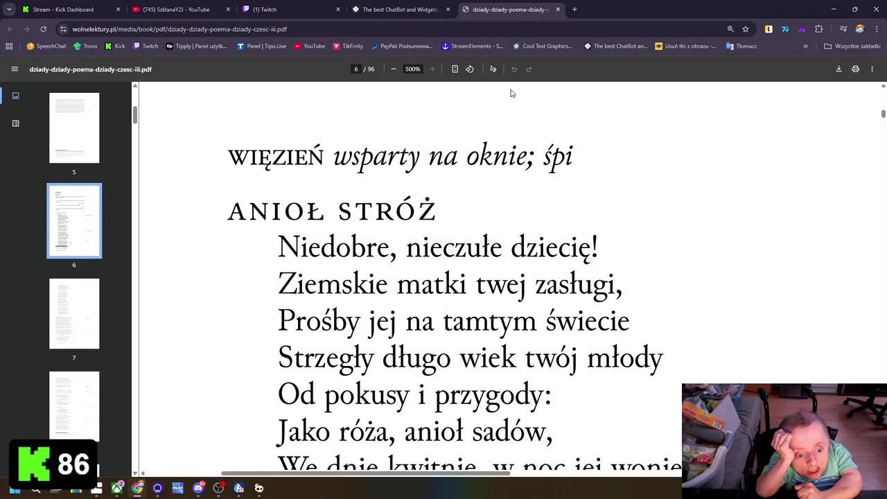Image resolution: width=887 pixels, height=499 pixels.
Task: Show thumbnails view in the sidebar
Action: pos(15,96)
